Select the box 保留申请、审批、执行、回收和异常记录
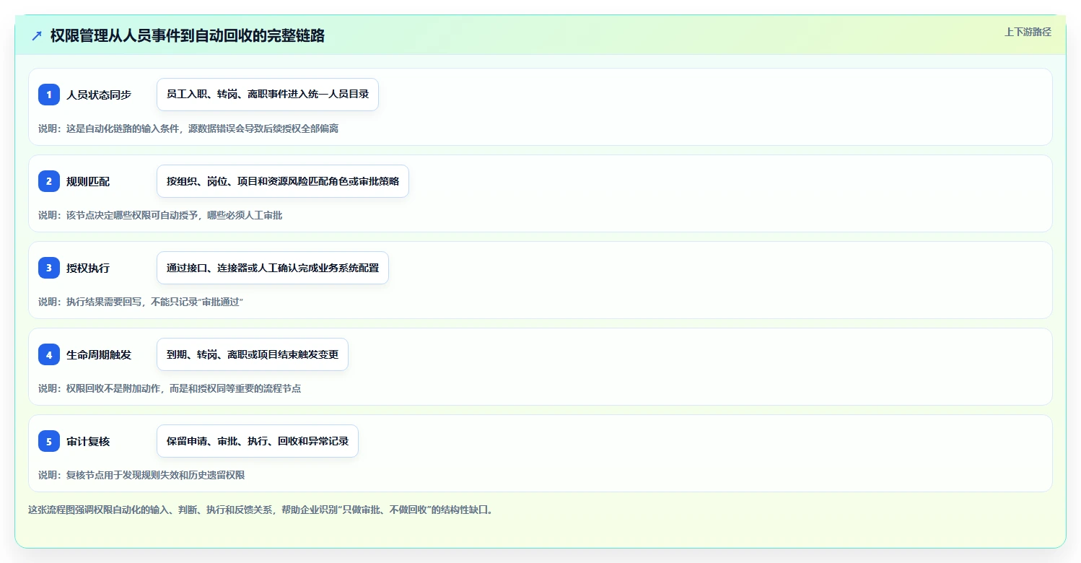This screenshot has height=563, width=1081. pos(258,441)
